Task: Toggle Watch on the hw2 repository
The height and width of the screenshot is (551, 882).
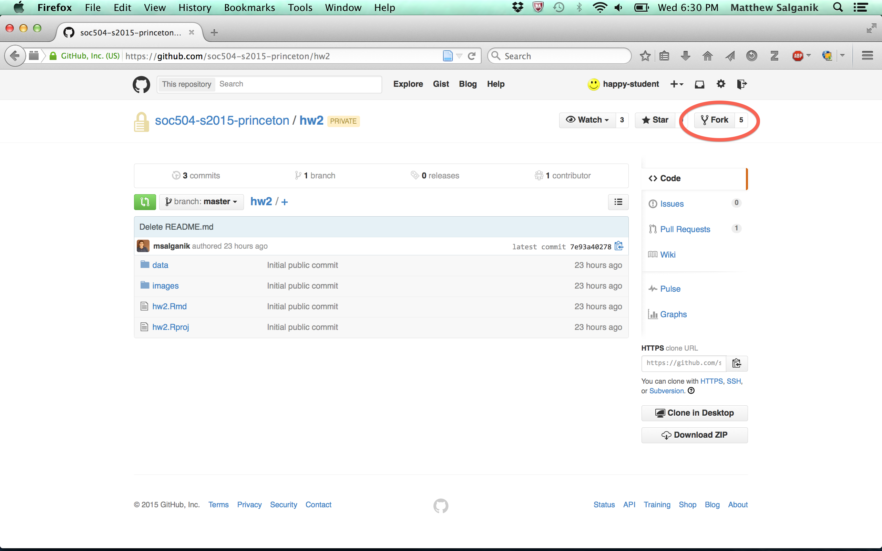Action: pos(587,120)
